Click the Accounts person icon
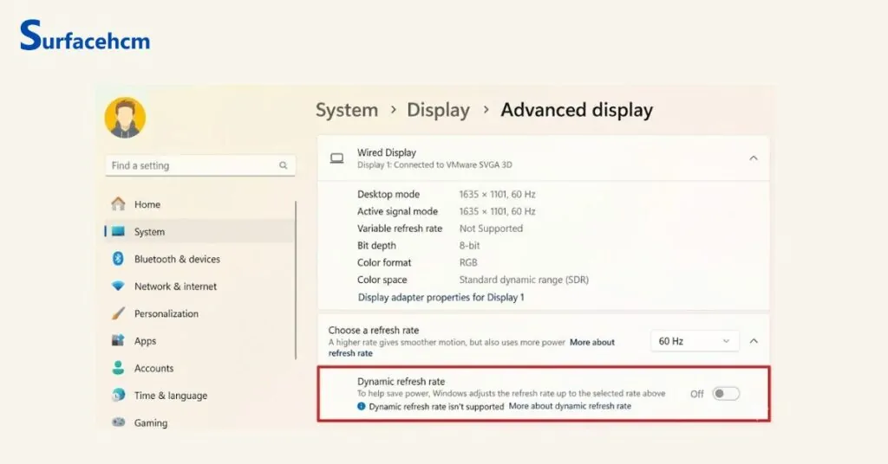The width and height of the screenshot is (888, 464). click(x=118, y=368)
